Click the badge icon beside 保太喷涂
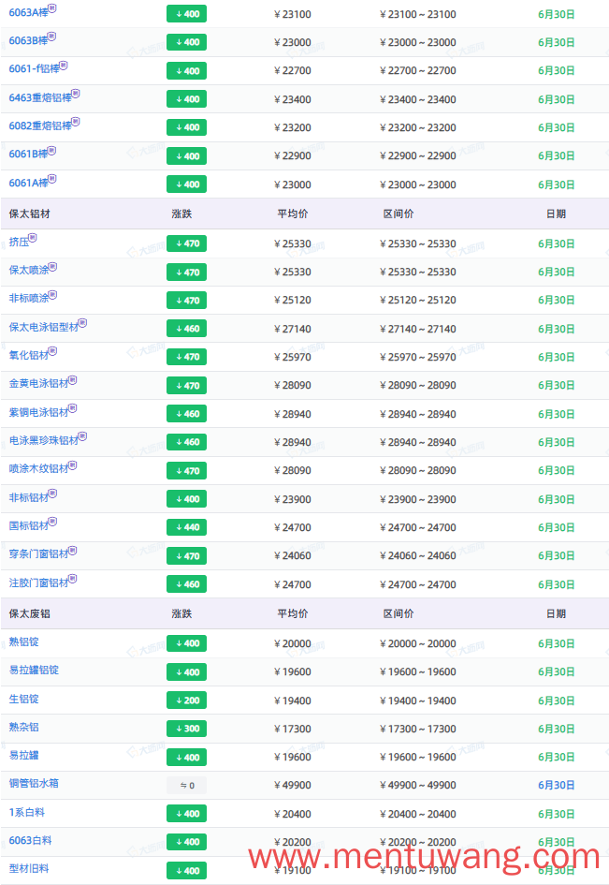609x885 pixels. (52, 266)
